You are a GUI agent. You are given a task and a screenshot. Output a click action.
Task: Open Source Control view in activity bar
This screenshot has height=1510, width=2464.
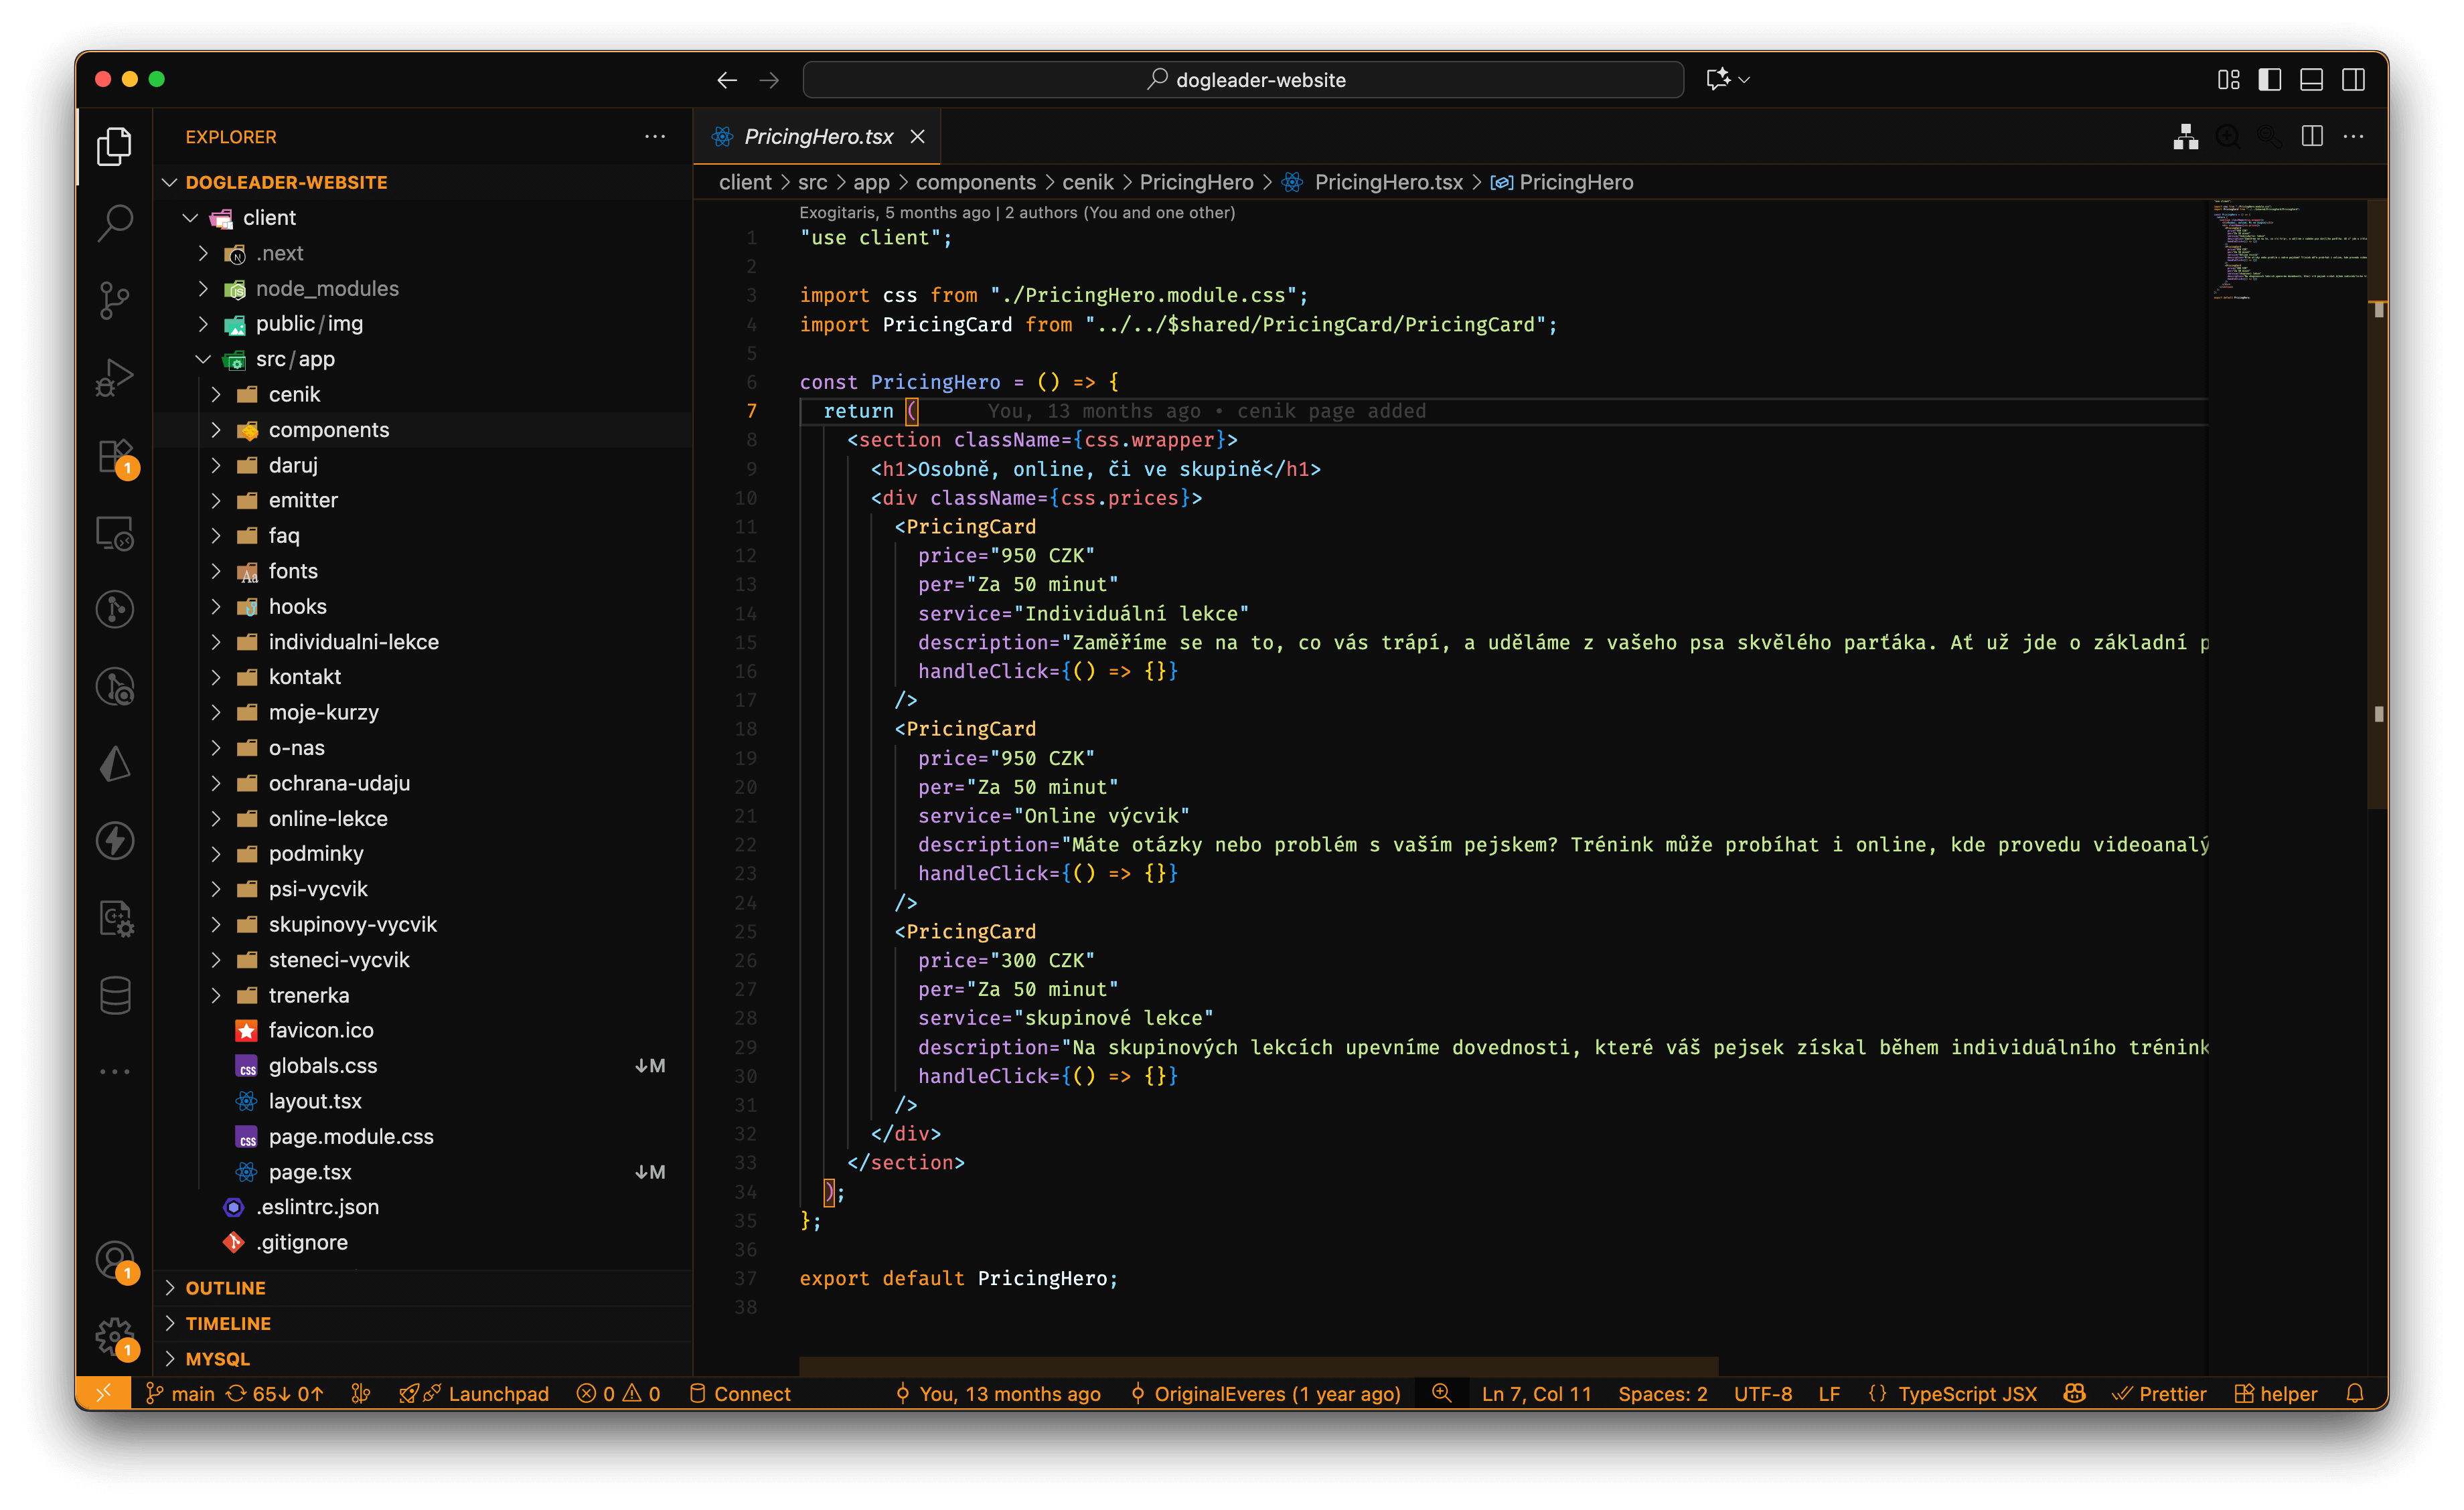coord(115,299)
